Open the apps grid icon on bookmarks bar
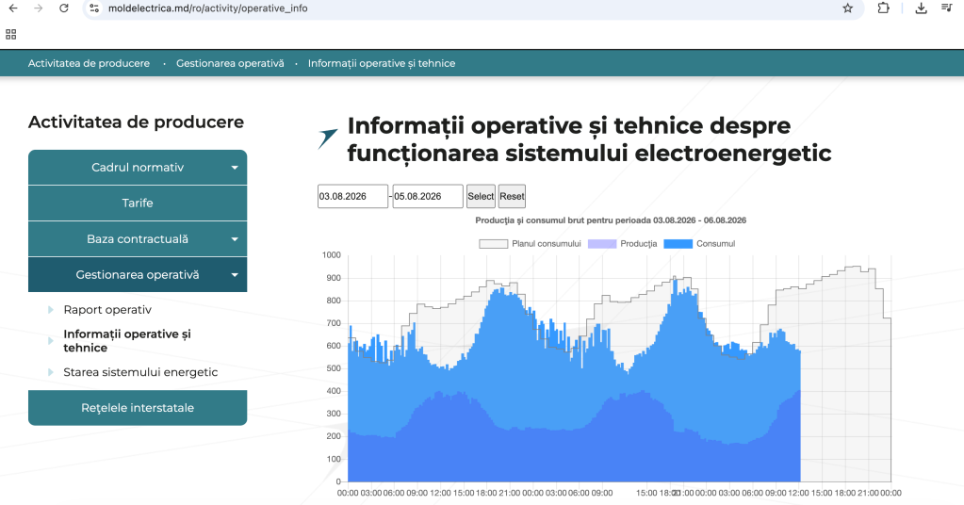Screen dimensions: 964x505 coord(11,35)
